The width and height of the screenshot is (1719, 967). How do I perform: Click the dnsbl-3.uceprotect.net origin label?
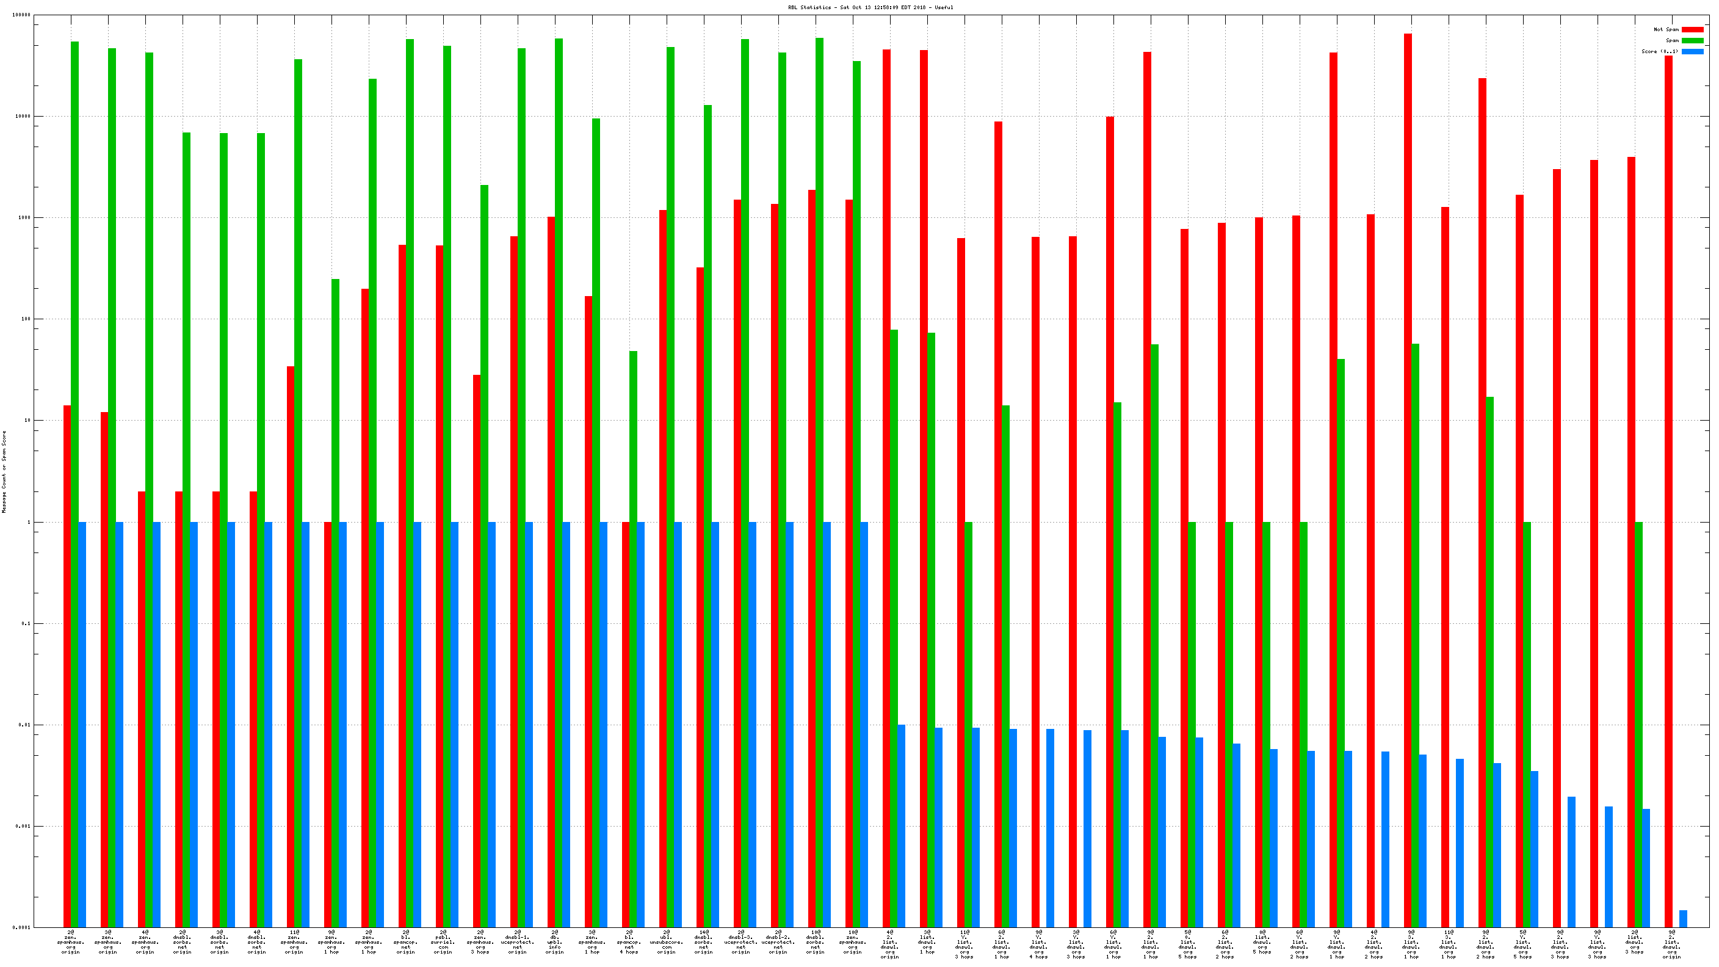[740, 941]
